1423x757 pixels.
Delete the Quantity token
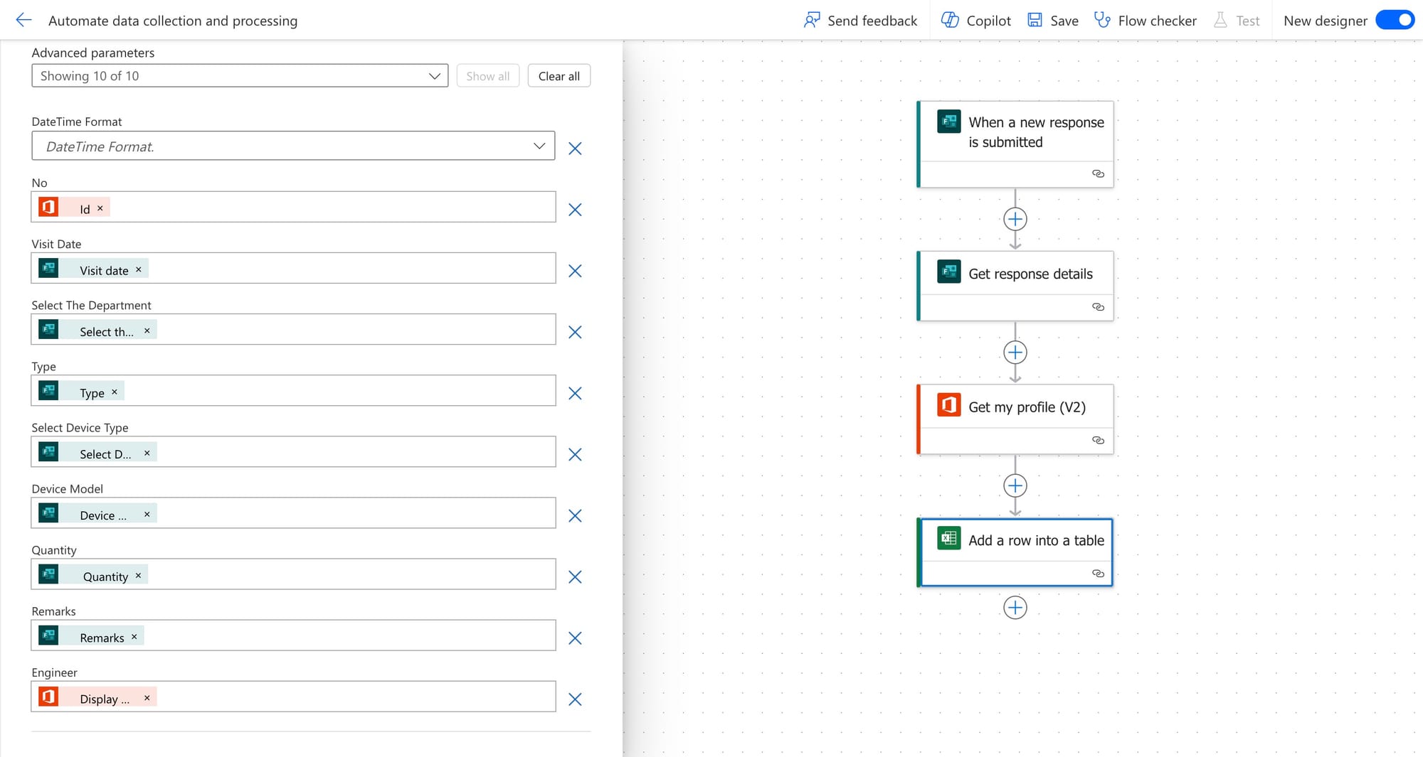click(x=139, y=575)
